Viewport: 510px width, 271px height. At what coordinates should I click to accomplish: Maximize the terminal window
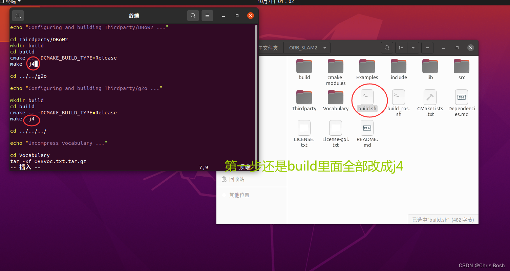tap(237, 16)
